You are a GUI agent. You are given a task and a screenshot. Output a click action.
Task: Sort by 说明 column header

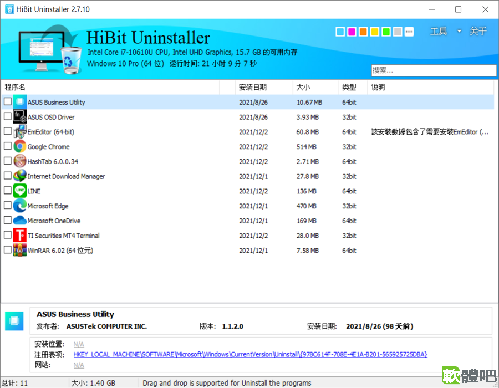tap(431, 87)
